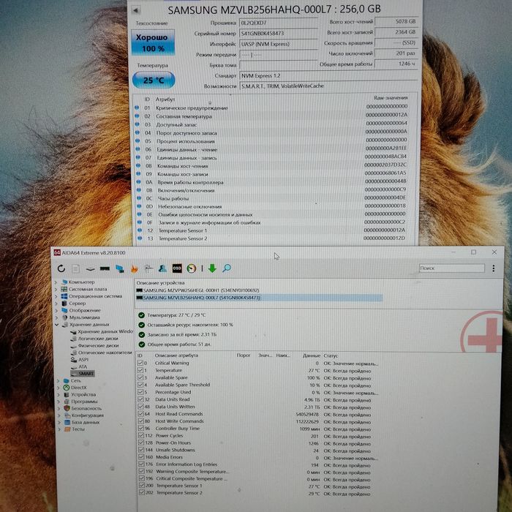
Task: Click the AIDA64 Refresh toolbar icon
Action: (x=61, y=268)
